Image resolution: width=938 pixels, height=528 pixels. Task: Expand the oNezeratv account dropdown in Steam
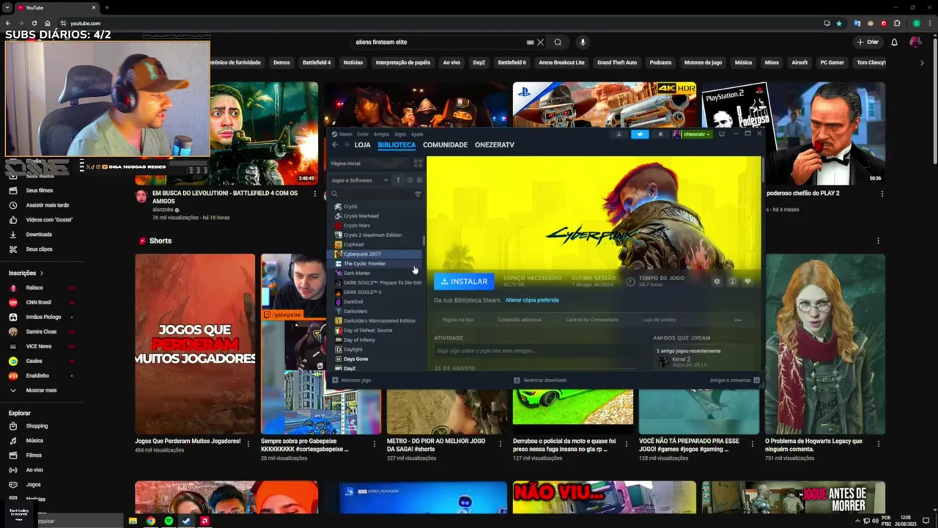coord(693,134)
